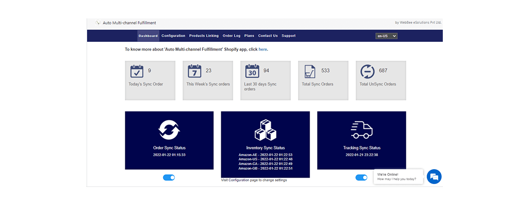Image resolution: width=529 pixels, height=207 pixels.
Task: Click the '687' unsync orders count
Action: (x=383, y=71)
